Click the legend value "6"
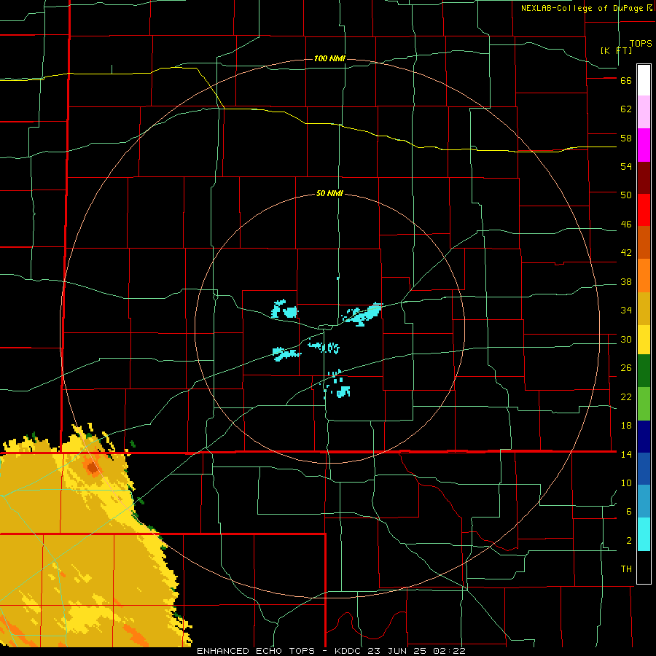 click(629, 512)
